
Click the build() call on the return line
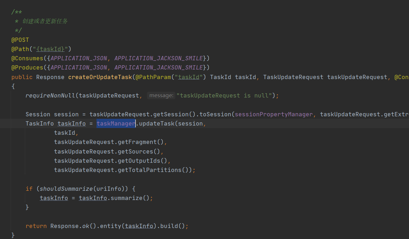(172, 226)
